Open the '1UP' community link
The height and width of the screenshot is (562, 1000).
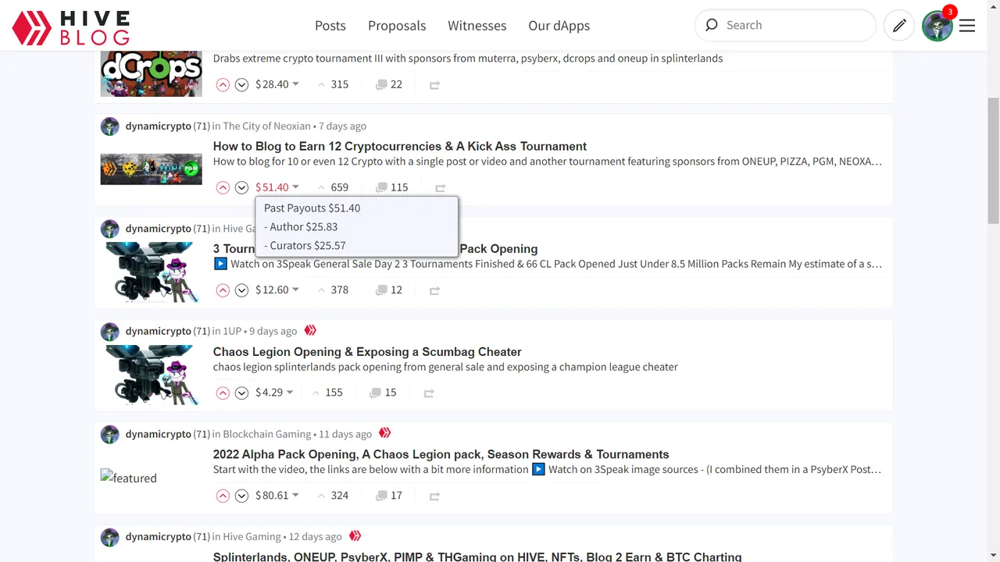click(232, 331)
